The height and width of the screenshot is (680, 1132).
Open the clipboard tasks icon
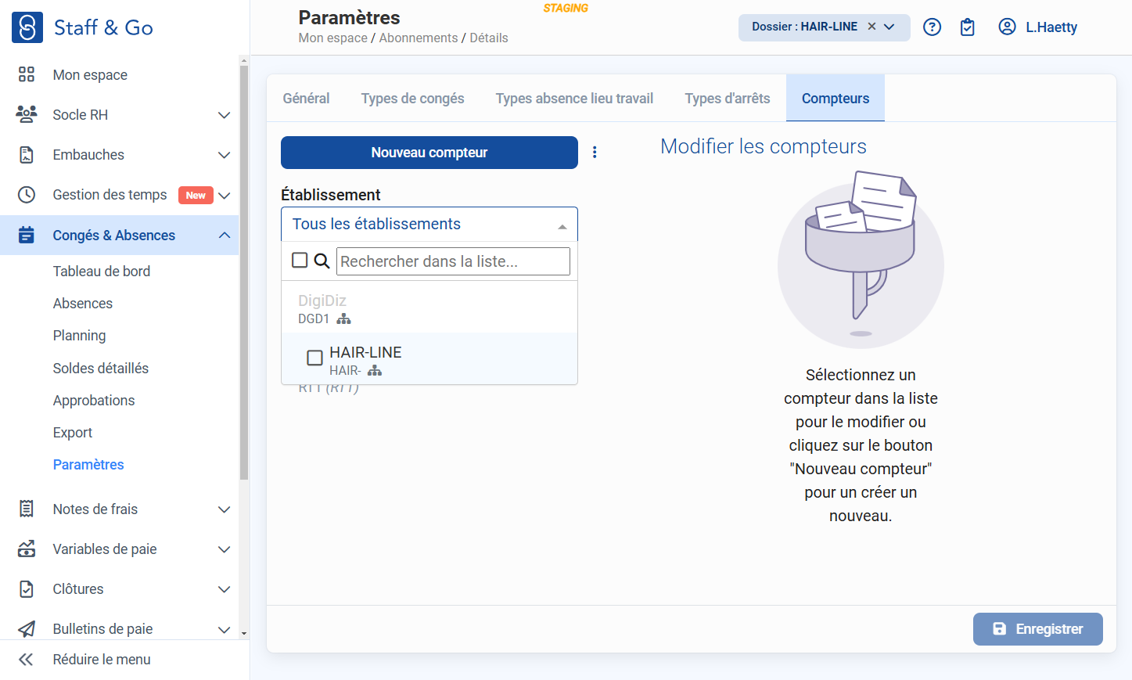point(968,27)
